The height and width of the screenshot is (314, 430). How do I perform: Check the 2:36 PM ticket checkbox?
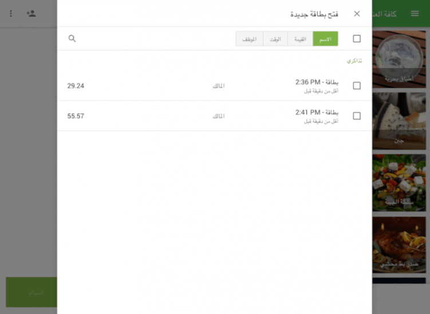[357, 86]
